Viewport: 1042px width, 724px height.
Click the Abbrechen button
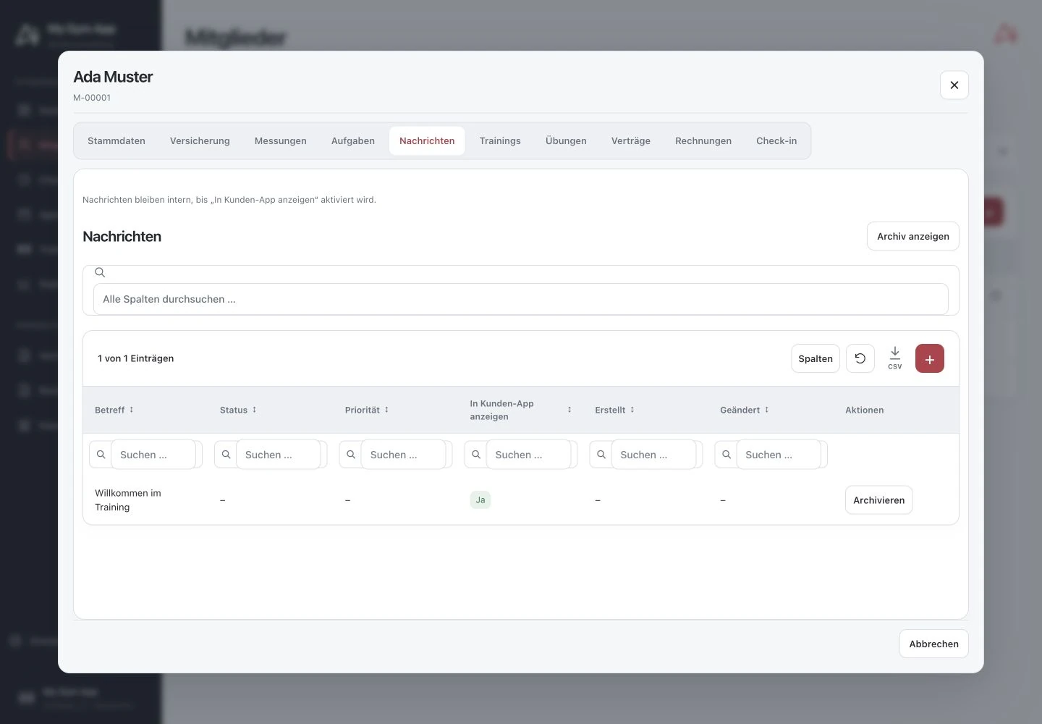pyautogui.click(x=933, y=644)
